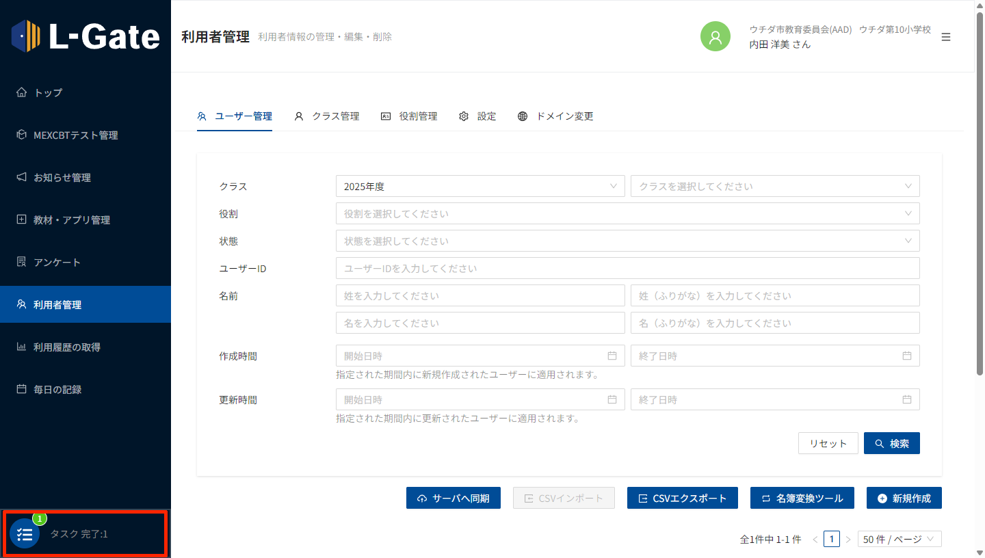The width and height of the screenshot is (985, 558).
Task: Go to トップ in the sidebar
Action: pos(48,93)
